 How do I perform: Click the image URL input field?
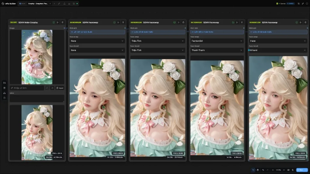(27, 88)
